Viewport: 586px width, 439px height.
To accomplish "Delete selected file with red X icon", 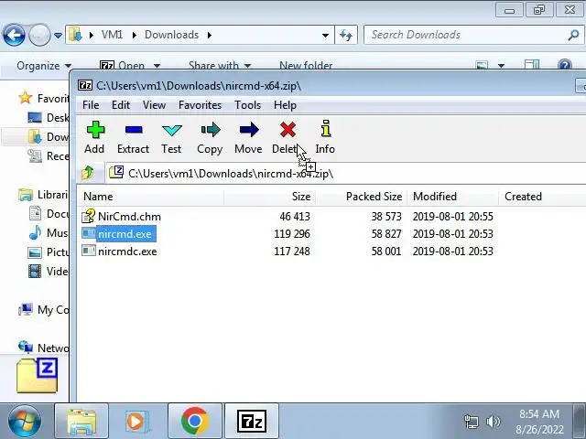I will (287, 137).
